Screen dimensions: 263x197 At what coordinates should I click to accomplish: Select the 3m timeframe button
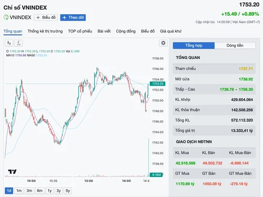click(x=29, y=191)
